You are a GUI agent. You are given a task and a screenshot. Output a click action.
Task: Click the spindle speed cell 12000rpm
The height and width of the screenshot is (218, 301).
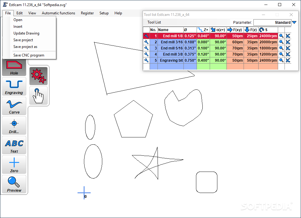268,54
